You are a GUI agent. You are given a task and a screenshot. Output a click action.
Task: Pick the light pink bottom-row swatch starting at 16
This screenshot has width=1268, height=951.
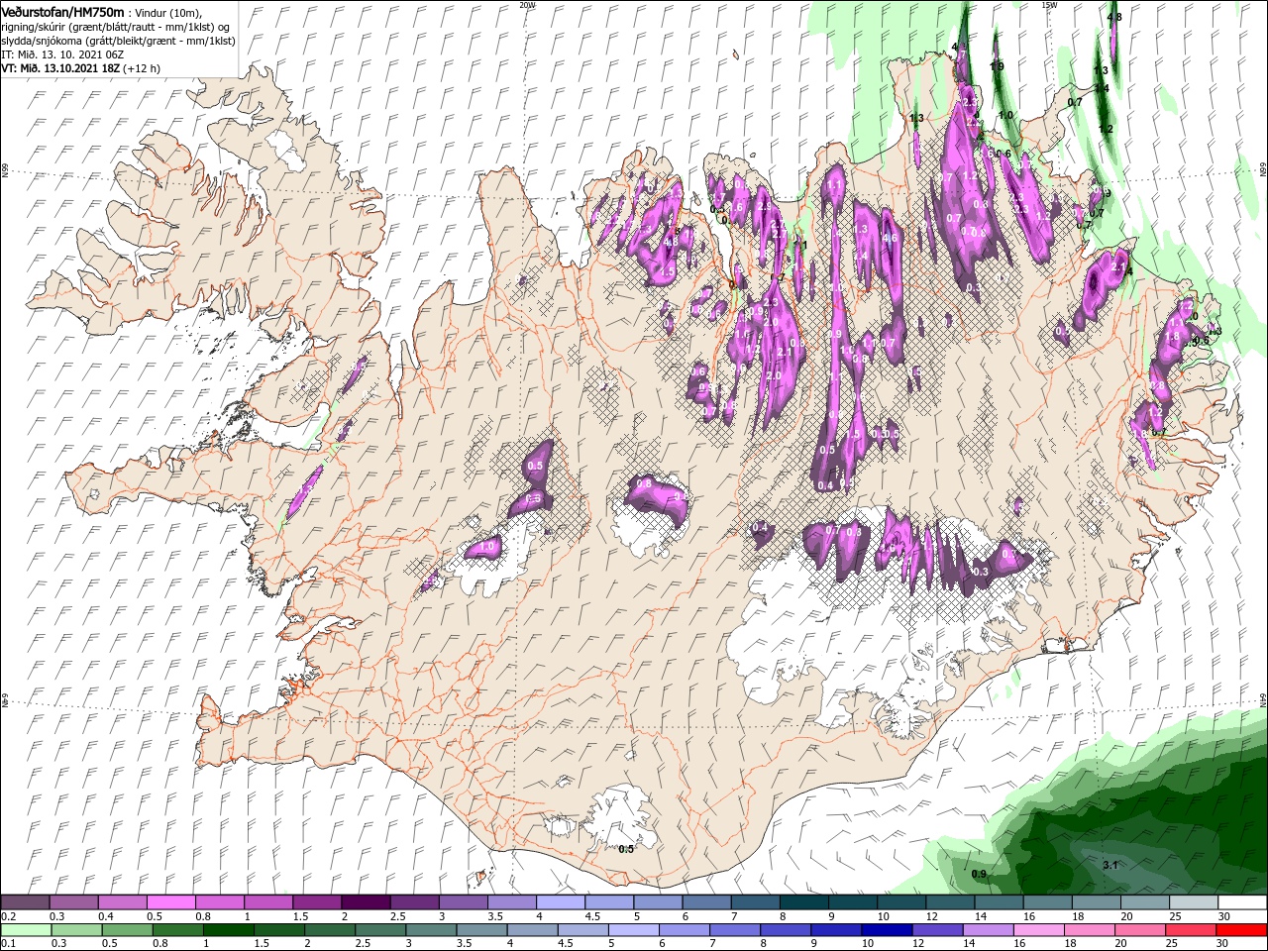pos(1039,930)
